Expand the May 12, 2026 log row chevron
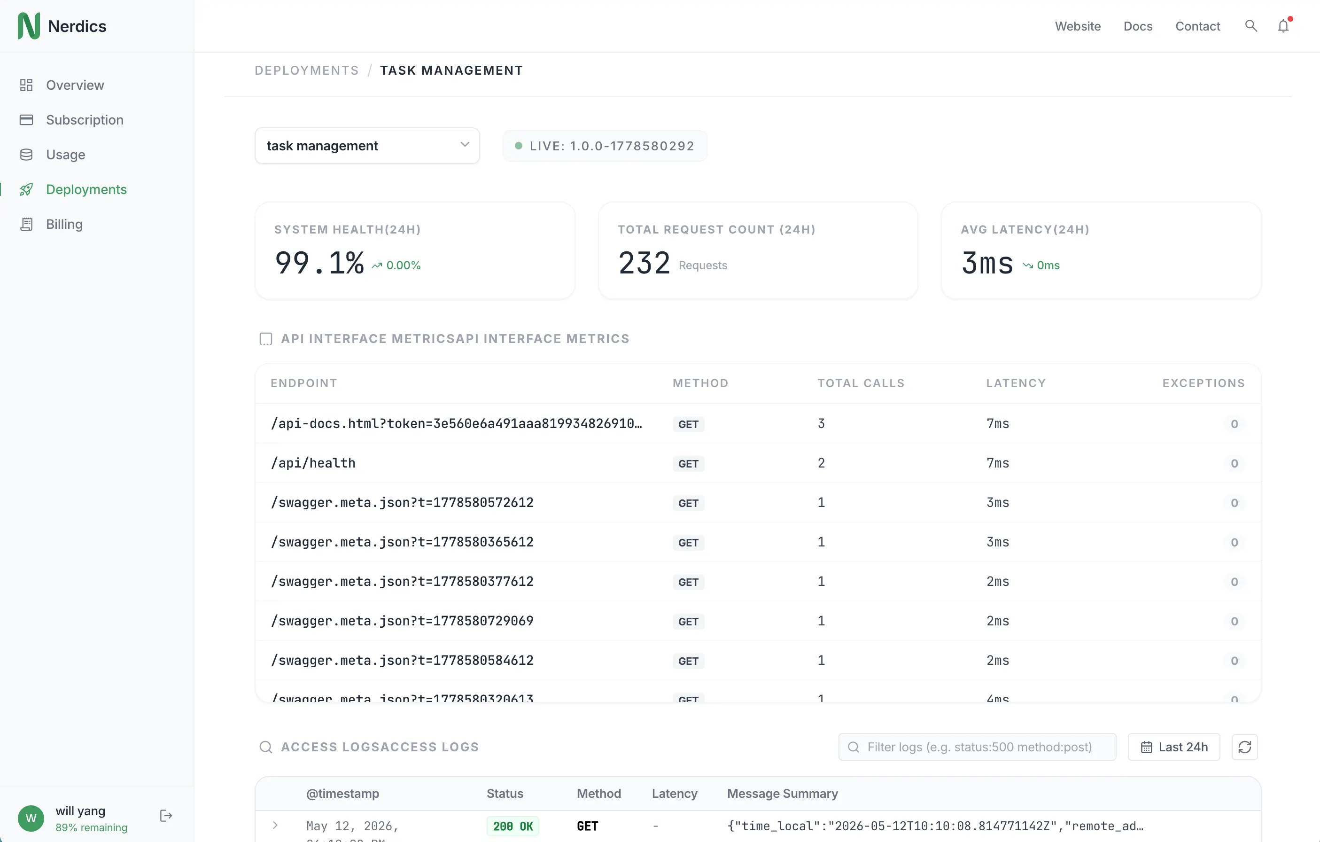 275,825
